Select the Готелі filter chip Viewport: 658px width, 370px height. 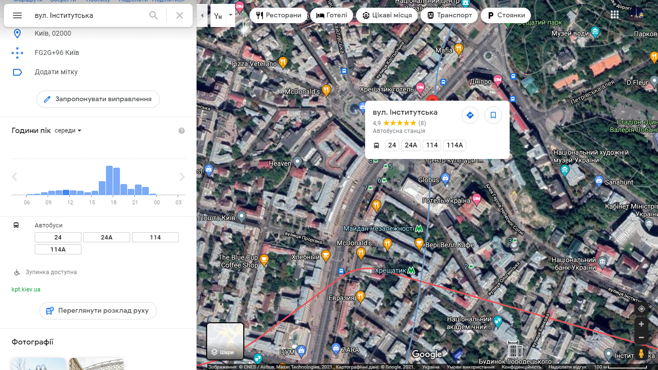pos(331,15)
